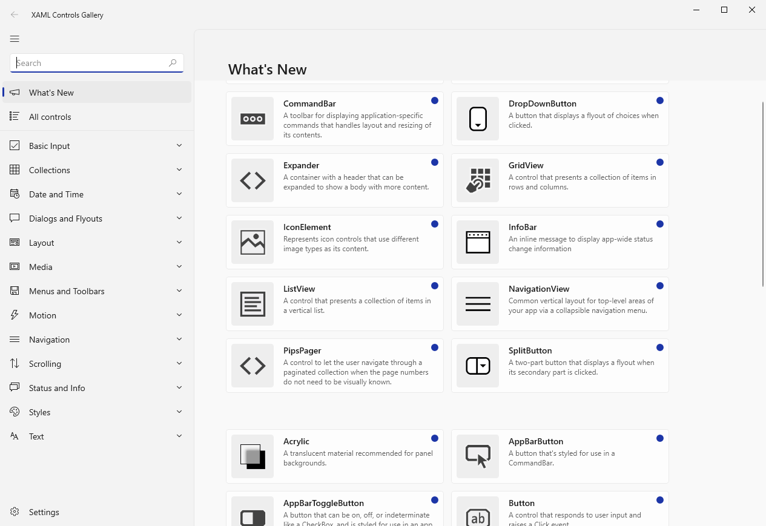This screenshot has height=526, width=766.
Task: Open the NavigationView card
Action: pyautogui.click(x=560, y=304)
